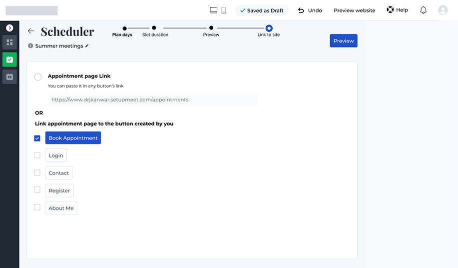458x268 pixels.
Task: Go back using the left arrow
Action: pyautogui.click(x=31, y=31)
